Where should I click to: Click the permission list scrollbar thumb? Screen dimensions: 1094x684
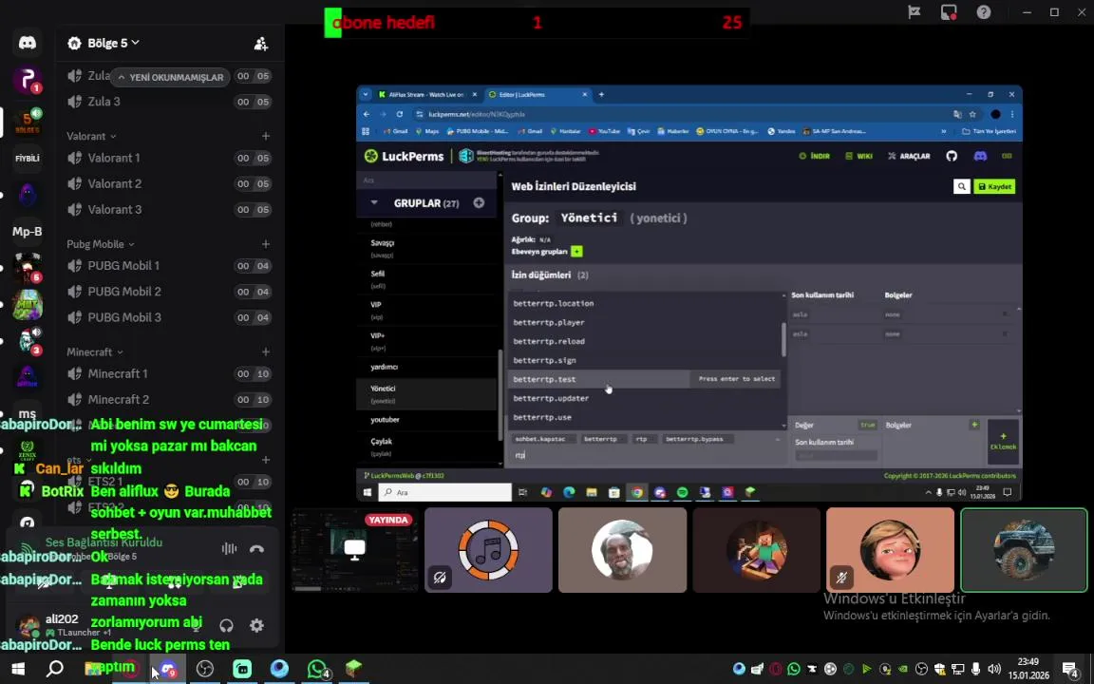click(783, 339)
